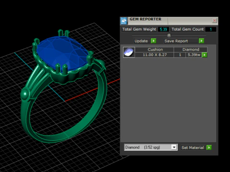Click the Total Gem Count value 1
Screen dimensions: 230x172
[x=211, y=30]
